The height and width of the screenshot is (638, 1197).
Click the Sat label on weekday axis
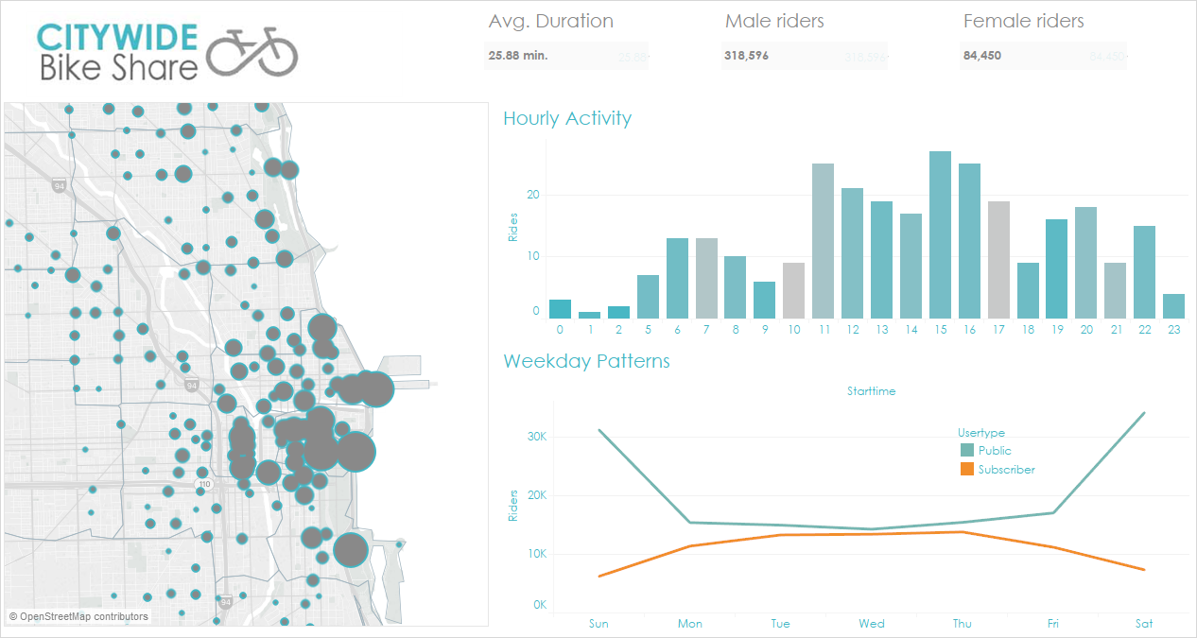tap(1143, 624)
